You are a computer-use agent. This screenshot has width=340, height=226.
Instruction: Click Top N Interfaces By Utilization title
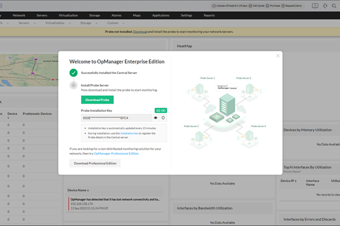tap(308, 167)
